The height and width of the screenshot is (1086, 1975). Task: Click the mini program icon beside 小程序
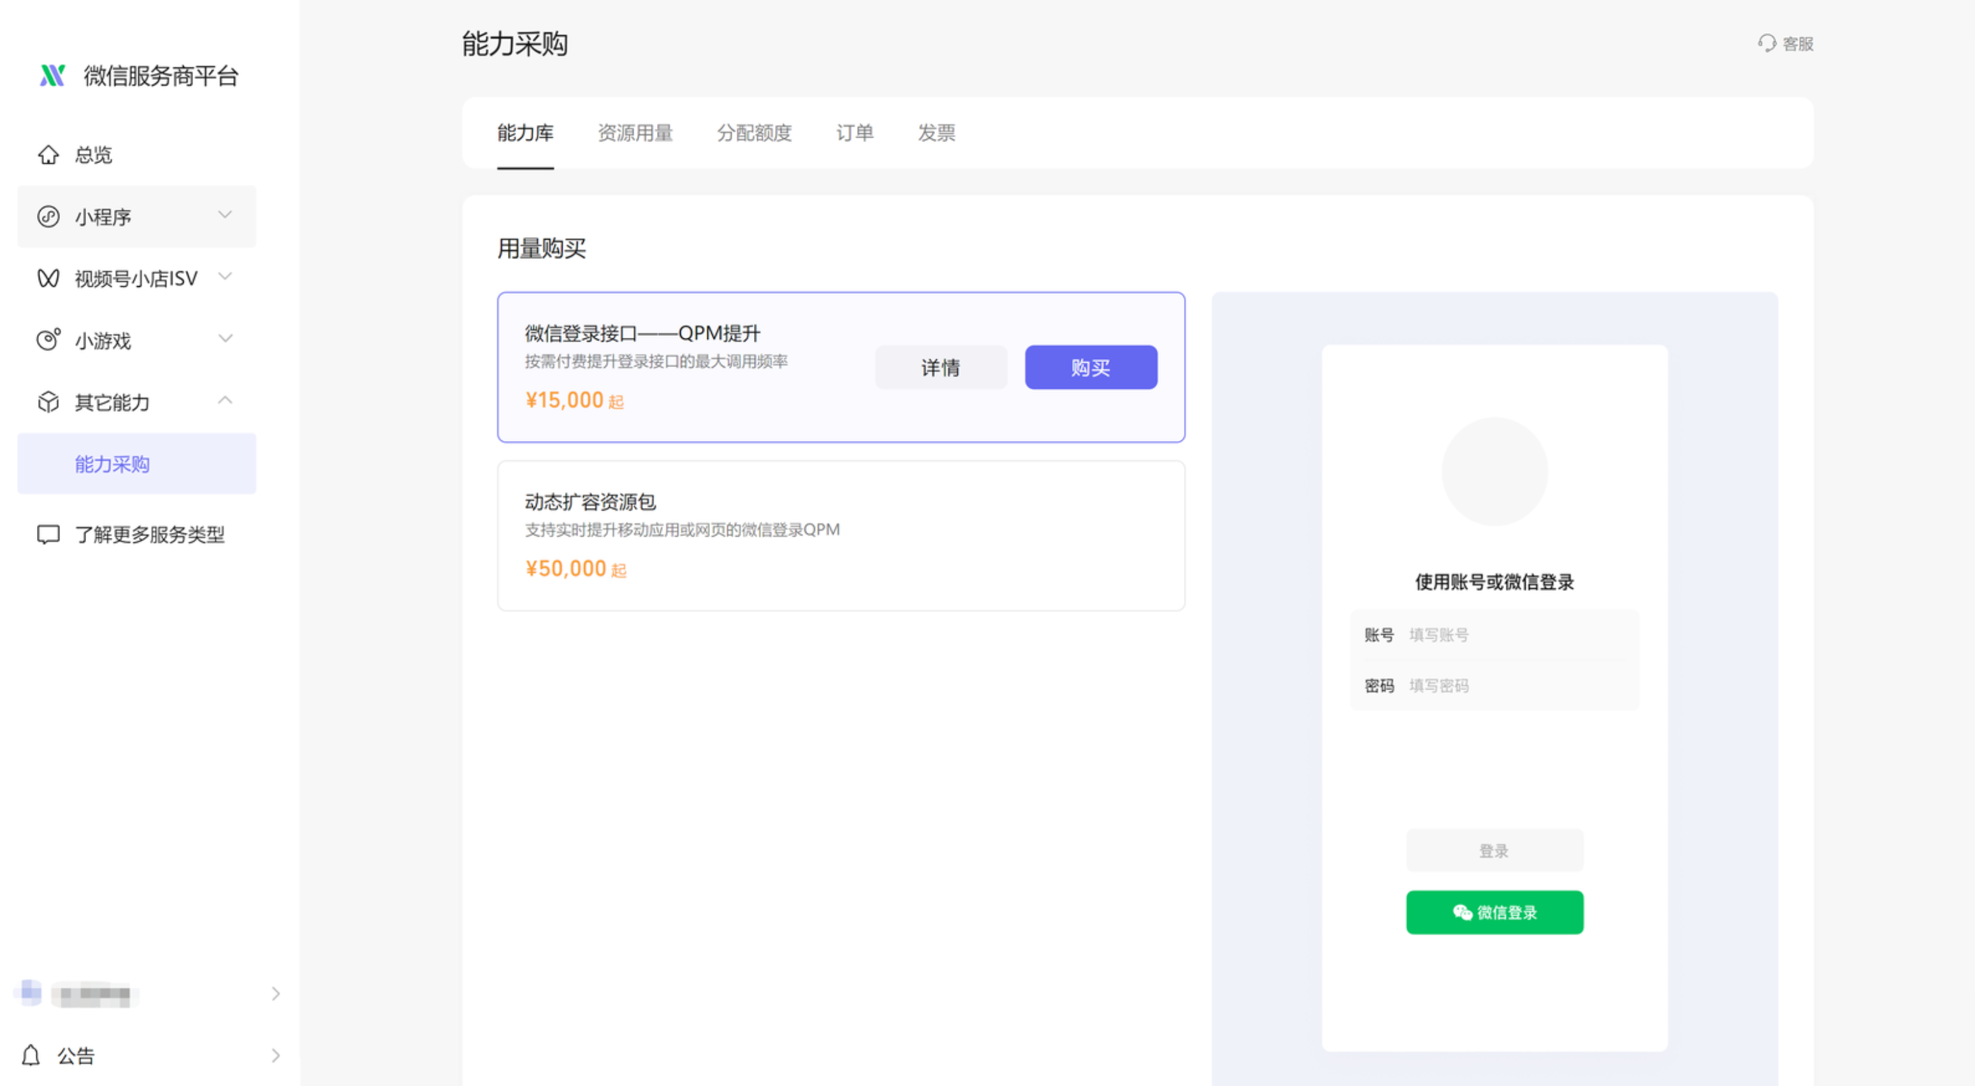tap(48, 216)
